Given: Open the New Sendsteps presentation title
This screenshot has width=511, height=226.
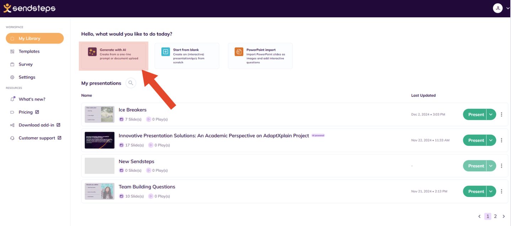Looking at the screenshot, I should pyautogui.click(x=137, y=161).
